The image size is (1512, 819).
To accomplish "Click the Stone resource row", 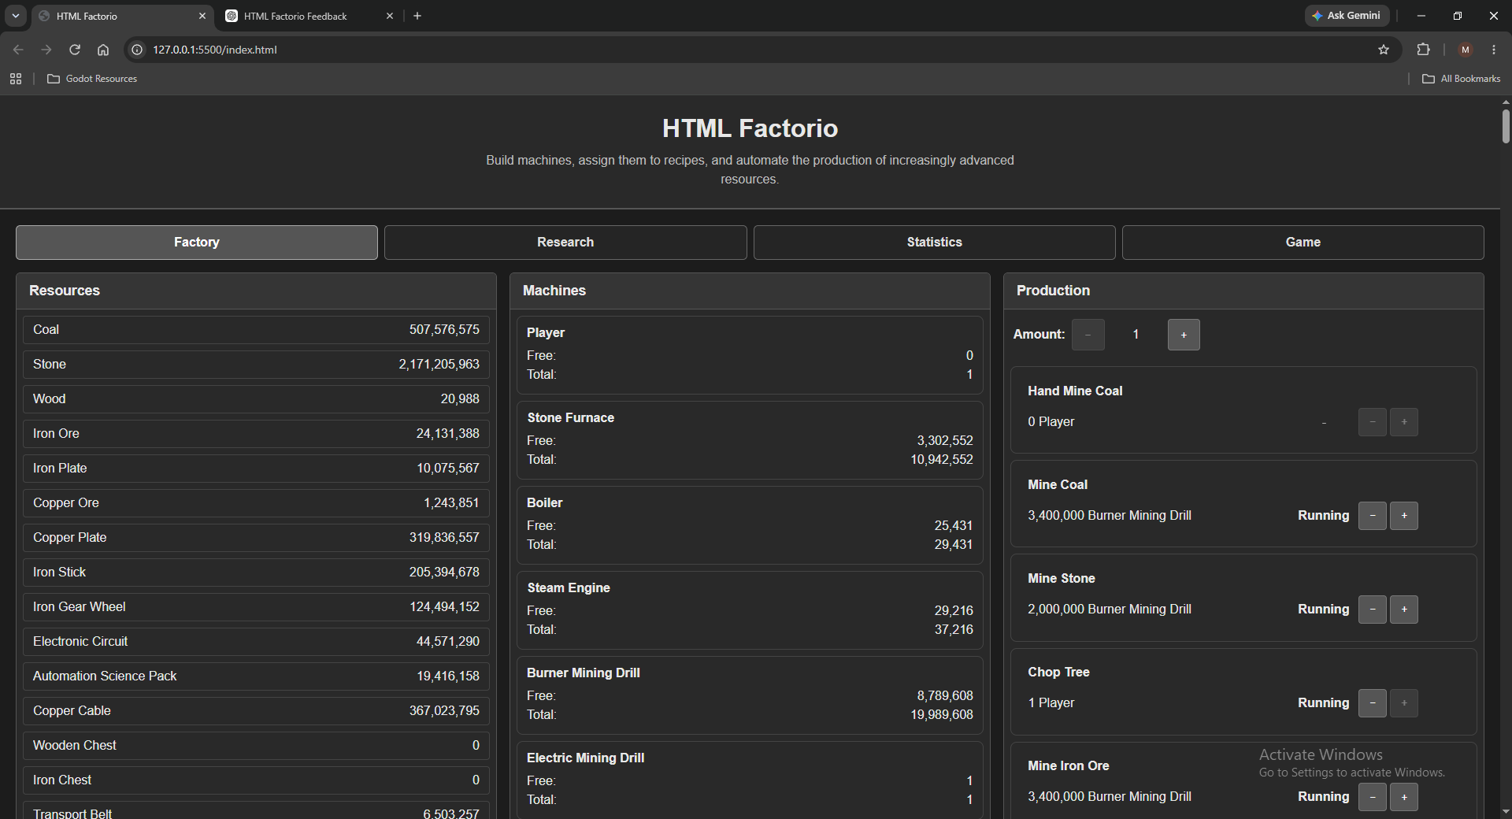I will click(256, 365).
